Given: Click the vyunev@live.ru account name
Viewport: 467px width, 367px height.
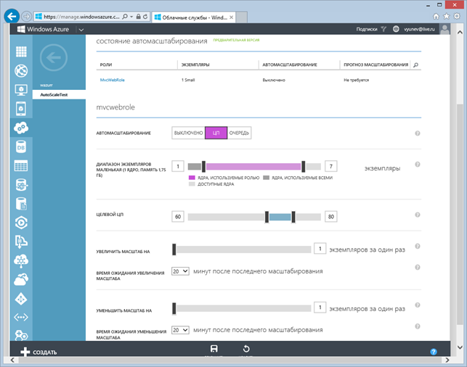Looking at the screenshot, I should click(x=419, y=29).
